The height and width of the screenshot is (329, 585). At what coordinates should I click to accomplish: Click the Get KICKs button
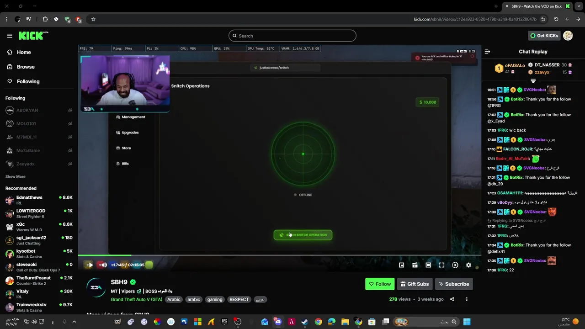point(544,36)
